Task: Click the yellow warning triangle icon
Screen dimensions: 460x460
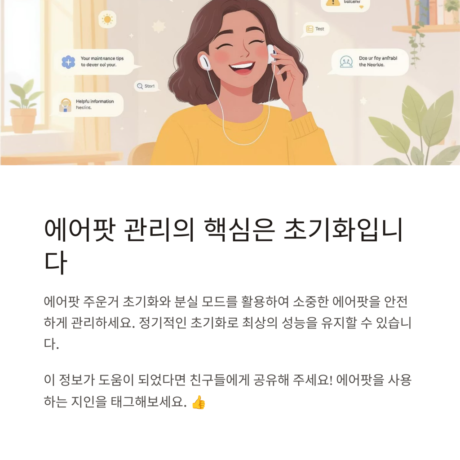Action: click(x=333, y=2)
